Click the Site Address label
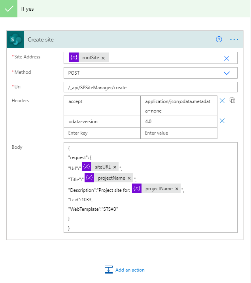 [x=27, y=57]
